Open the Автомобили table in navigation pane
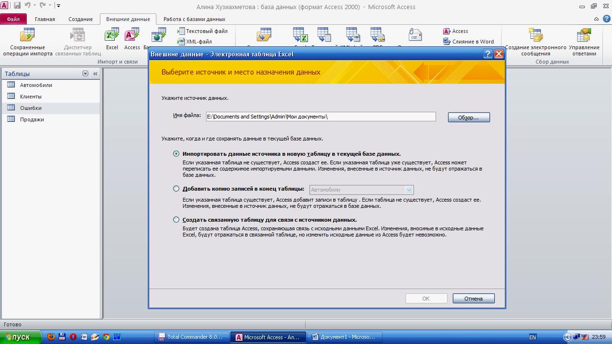Screen dimensions: 612x344 51,85
